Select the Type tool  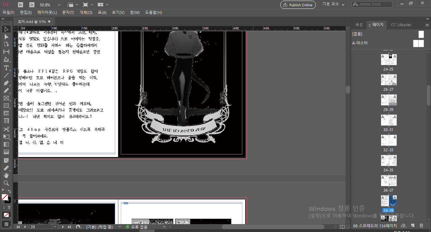[x=6, y=68]
